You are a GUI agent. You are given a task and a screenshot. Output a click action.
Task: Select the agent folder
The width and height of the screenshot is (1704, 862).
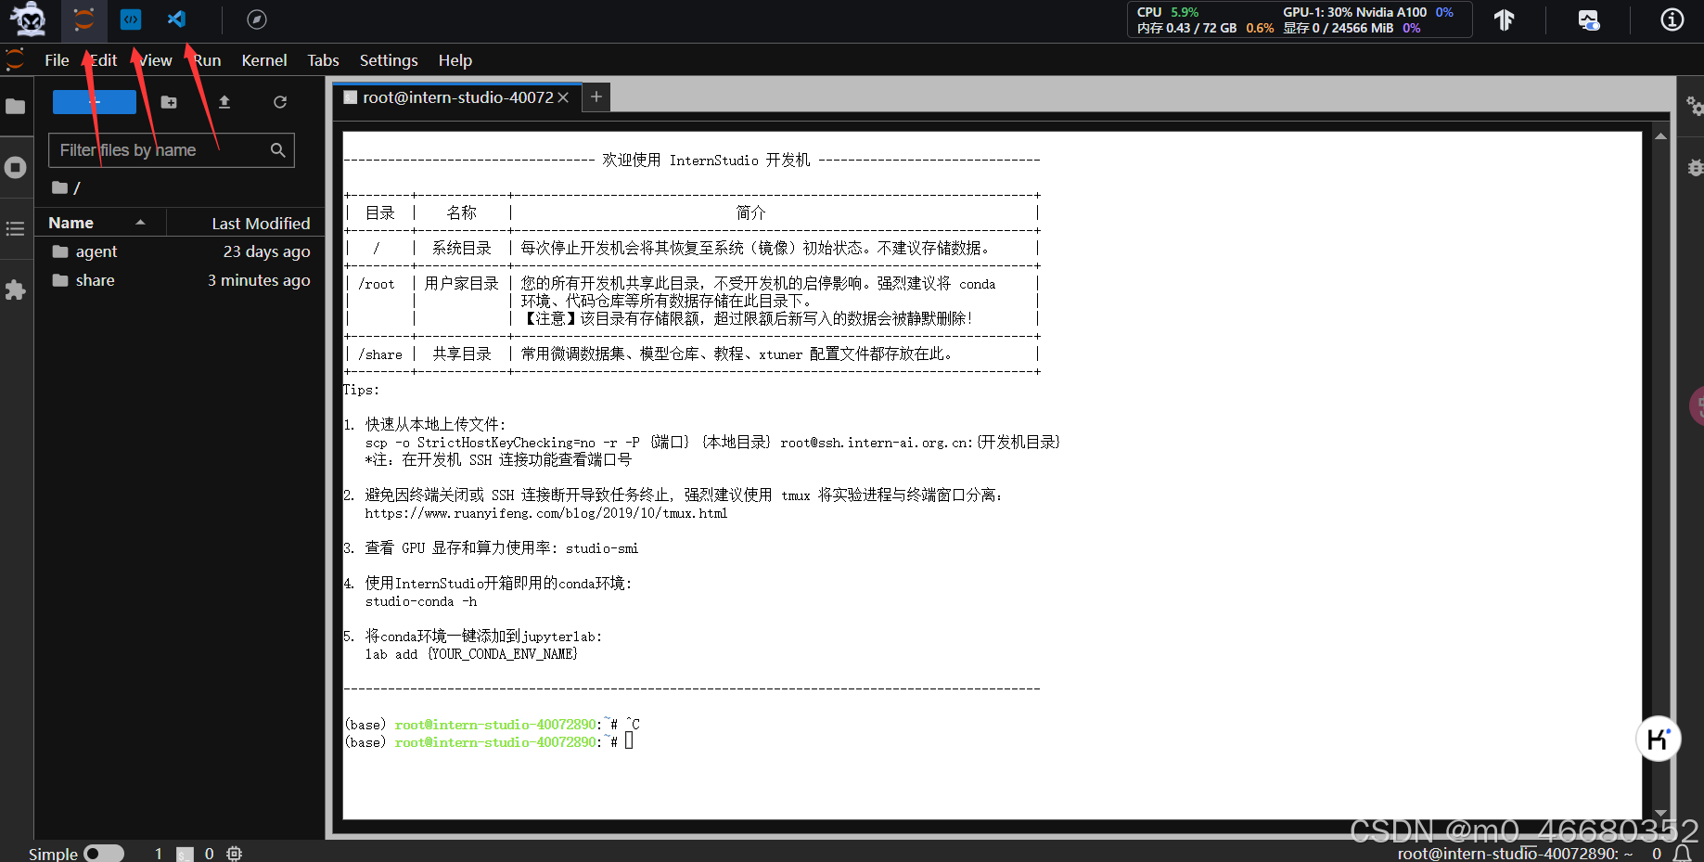[180, 251]
